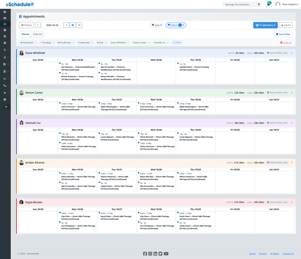Image resolution: width=301 pixels, height=259 pixels.
Task: Click the calendar today icon button
Action: tap(73, 25)
